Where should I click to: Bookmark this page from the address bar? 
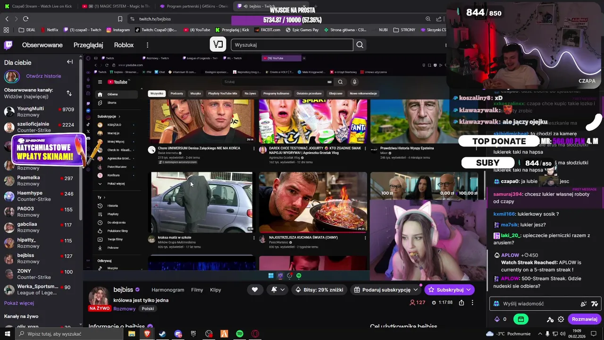(x=120, y=19)
